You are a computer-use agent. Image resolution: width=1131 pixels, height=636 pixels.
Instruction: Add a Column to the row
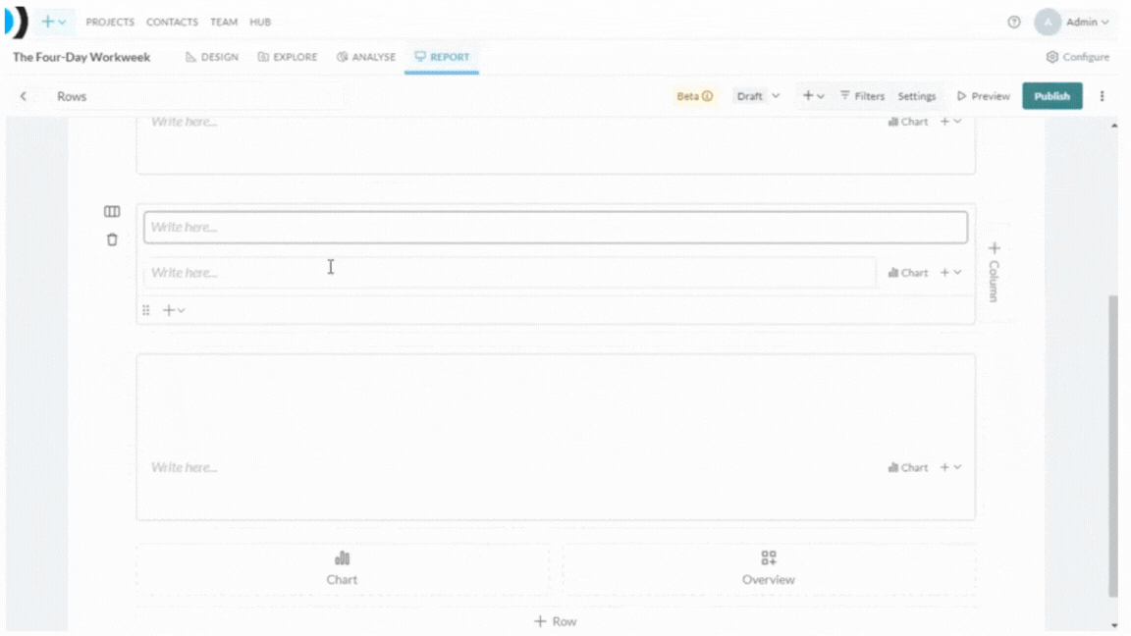click(x=994, y=272)
